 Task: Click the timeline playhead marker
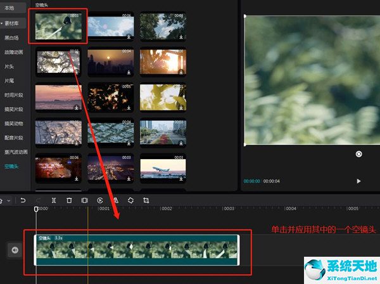36,209
